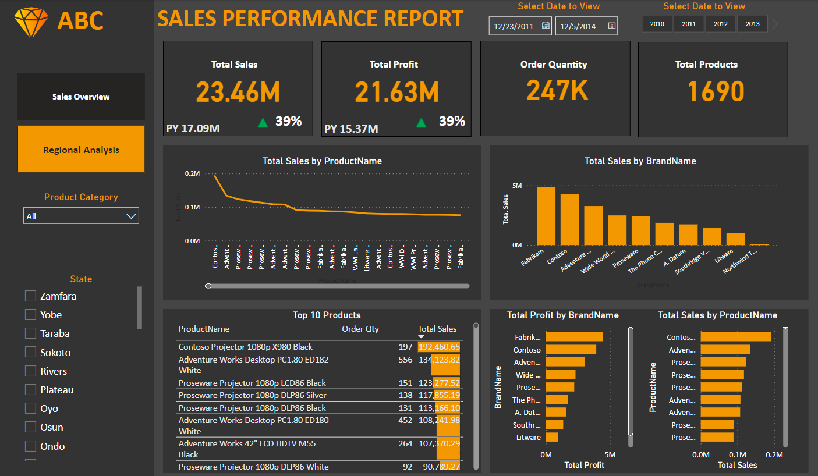Select Contoso Projector 1080p X980 Black row

tap(319, 347)
